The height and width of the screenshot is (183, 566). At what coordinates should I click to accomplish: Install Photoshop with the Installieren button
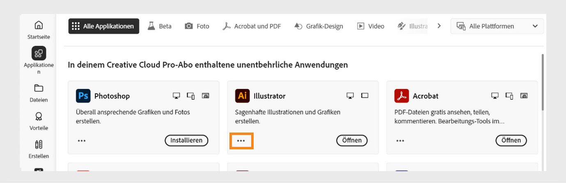coord(186,140)
